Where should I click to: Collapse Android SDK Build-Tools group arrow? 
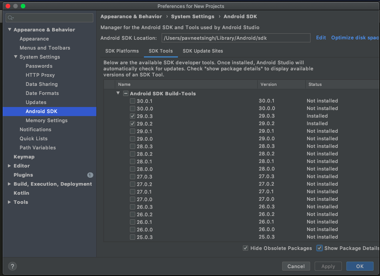pyautogui.click(x=118, y=93)
